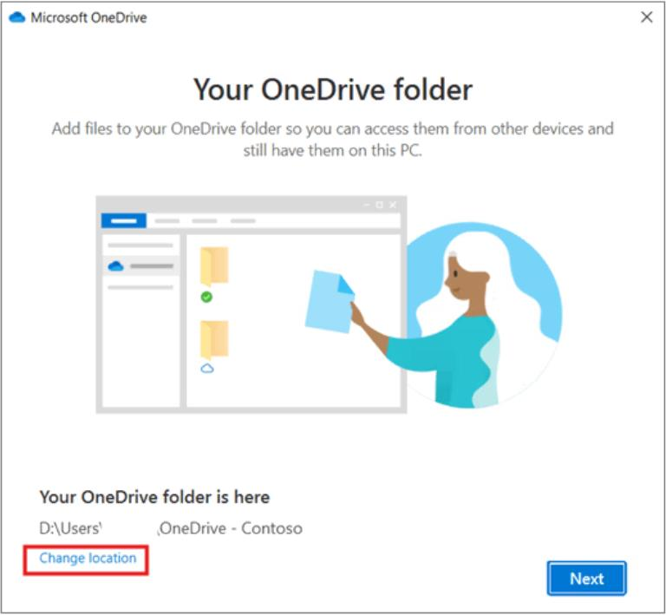666x615 pixels.
Task: Click the Next button
Action: click(586, 579)
